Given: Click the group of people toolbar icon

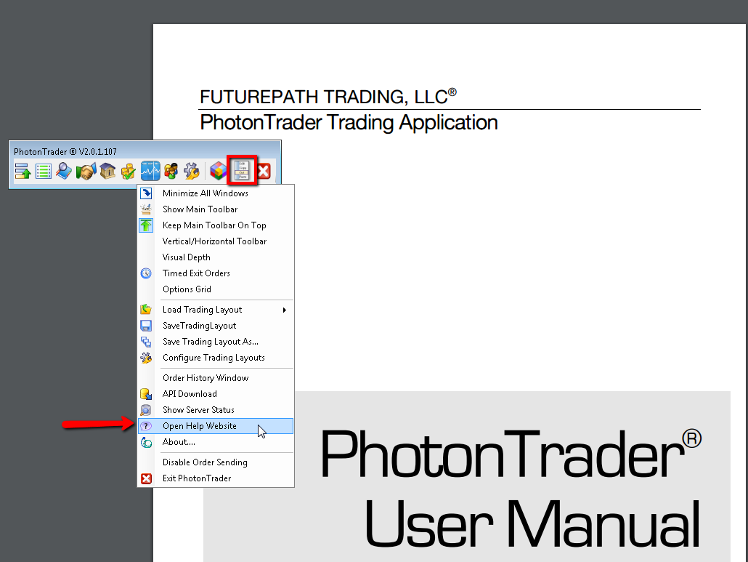Looking at the screenshot, I should coord(171,170).
